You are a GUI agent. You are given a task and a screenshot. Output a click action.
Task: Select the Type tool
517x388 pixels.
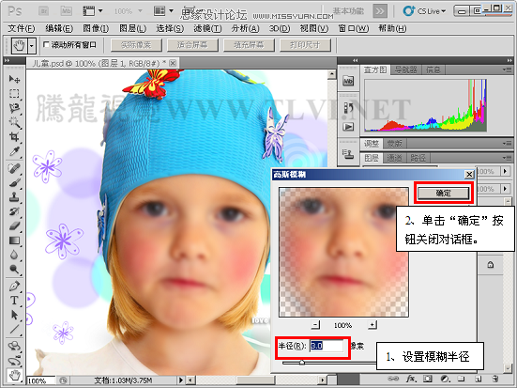(x=14, y=301)
